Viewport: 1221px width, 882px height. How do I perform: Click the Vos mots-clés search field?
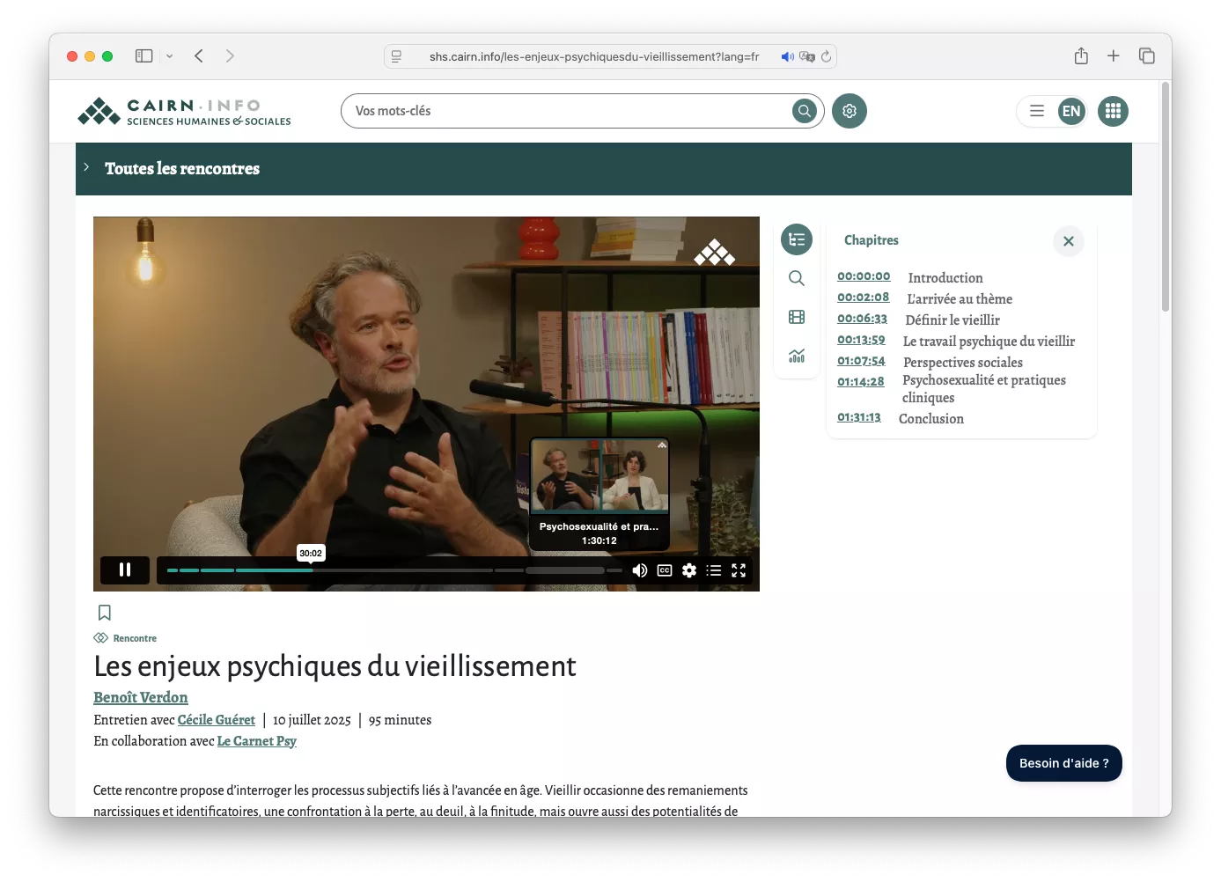point(568,111)
